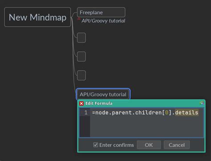
Task: Select the New Mindmap root node
Action: pos(37,17)
